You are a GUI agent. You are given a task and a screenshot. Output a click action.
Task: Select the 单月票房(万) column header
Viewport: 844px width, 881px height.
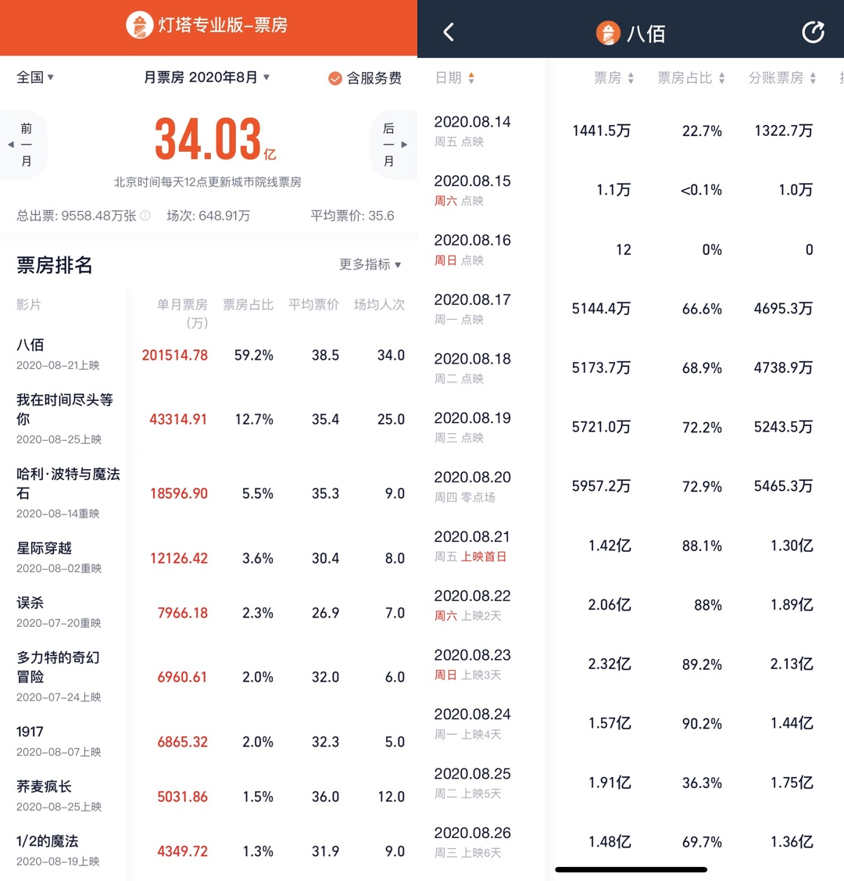[x=182, y=313]
